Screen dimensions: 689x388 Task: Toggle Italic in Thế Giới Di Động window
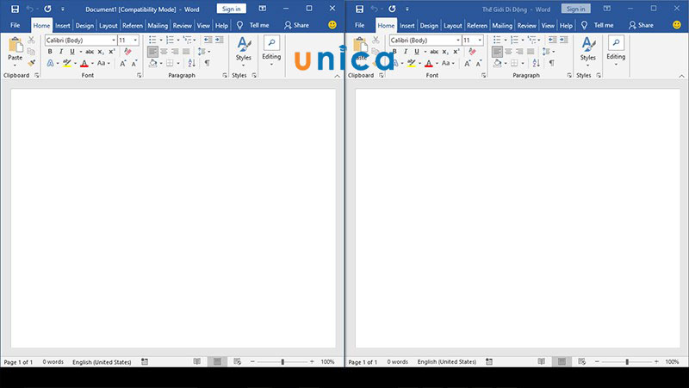point(405,52)
